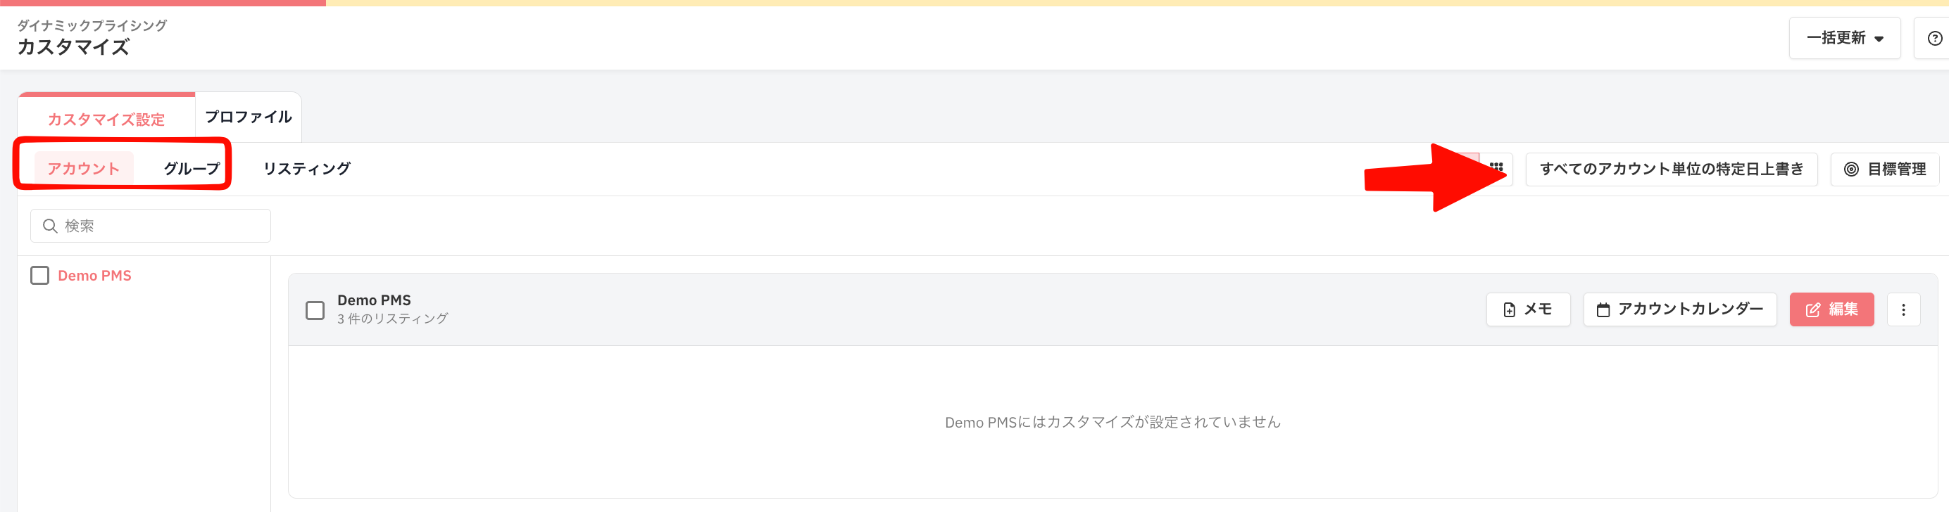This screenshot has width=1949, height=512.
Task: Open the Demo PMS link in sidebar
Action: click(x=94, y=276)
